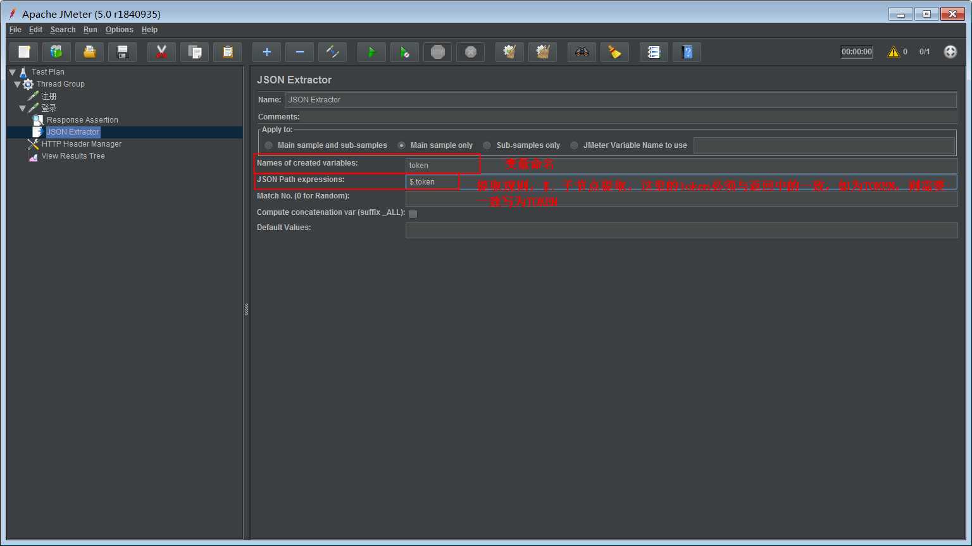Collapse the Thread Group tree node
The height and width of the screenshot is (546, 972).
(x=17, y=84)
